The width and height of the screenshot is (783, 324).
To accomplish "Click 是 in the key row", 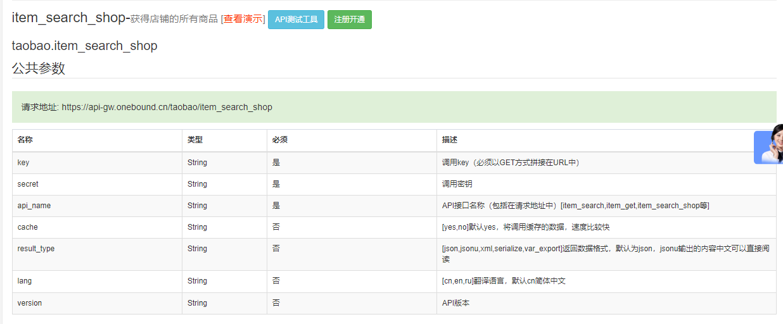I will pyautogui.click(x=276, y=163).
